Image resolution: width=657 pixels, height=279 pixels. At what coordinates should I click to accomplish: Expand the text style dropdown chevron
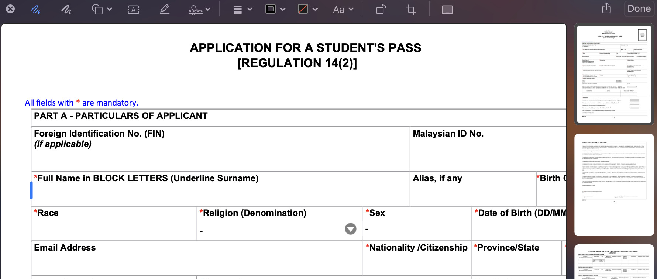point(351,9)
